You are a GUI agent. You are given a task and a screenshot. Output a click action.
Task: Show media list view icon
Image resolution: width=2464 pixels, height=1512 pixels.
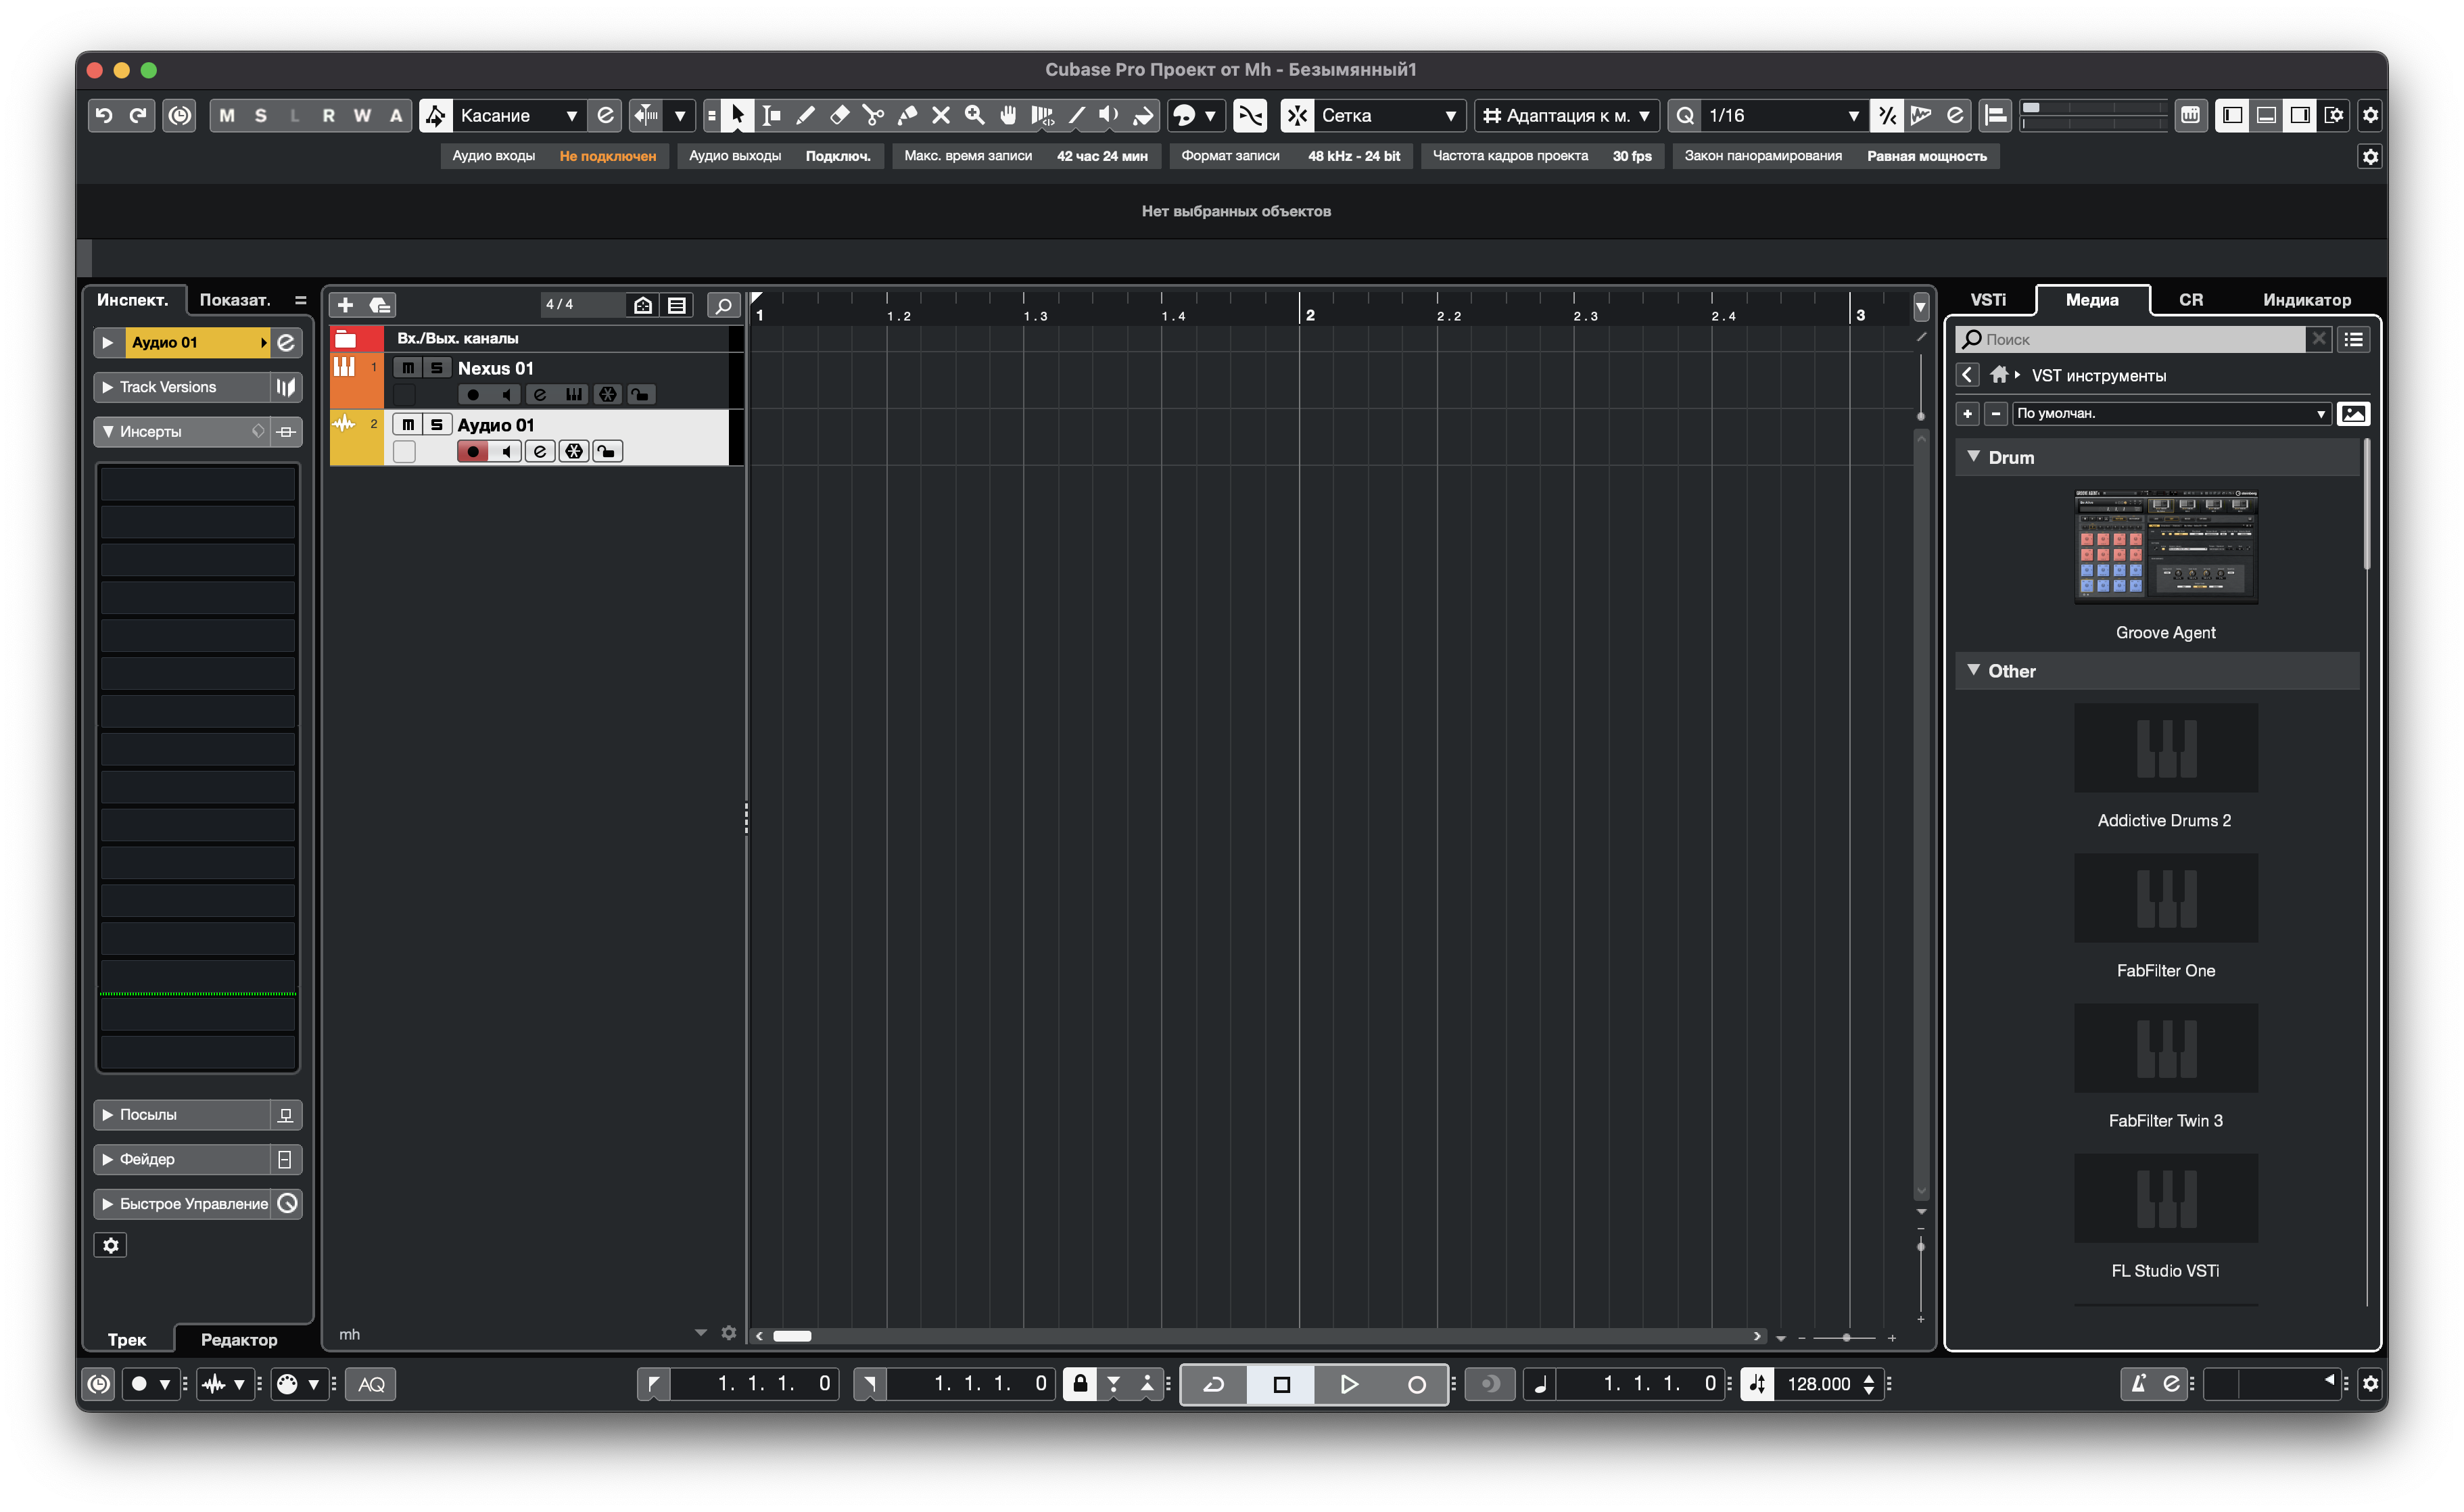[2354, 340]
